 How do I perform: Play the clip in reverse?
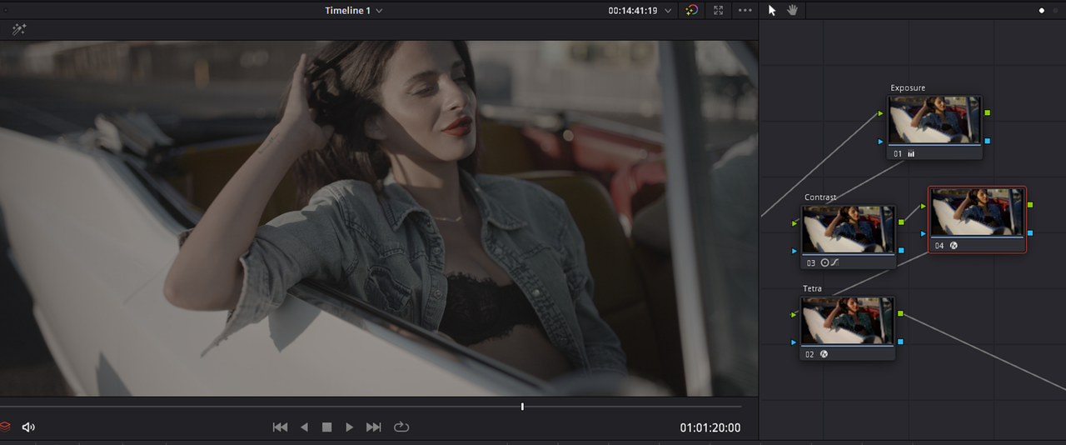click(304, 427)
